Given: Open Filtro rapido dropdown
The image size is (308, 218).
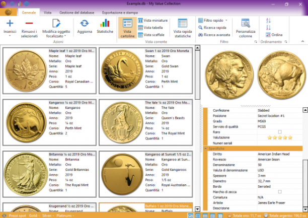Looking at the screenshot, I should (226, 21).
